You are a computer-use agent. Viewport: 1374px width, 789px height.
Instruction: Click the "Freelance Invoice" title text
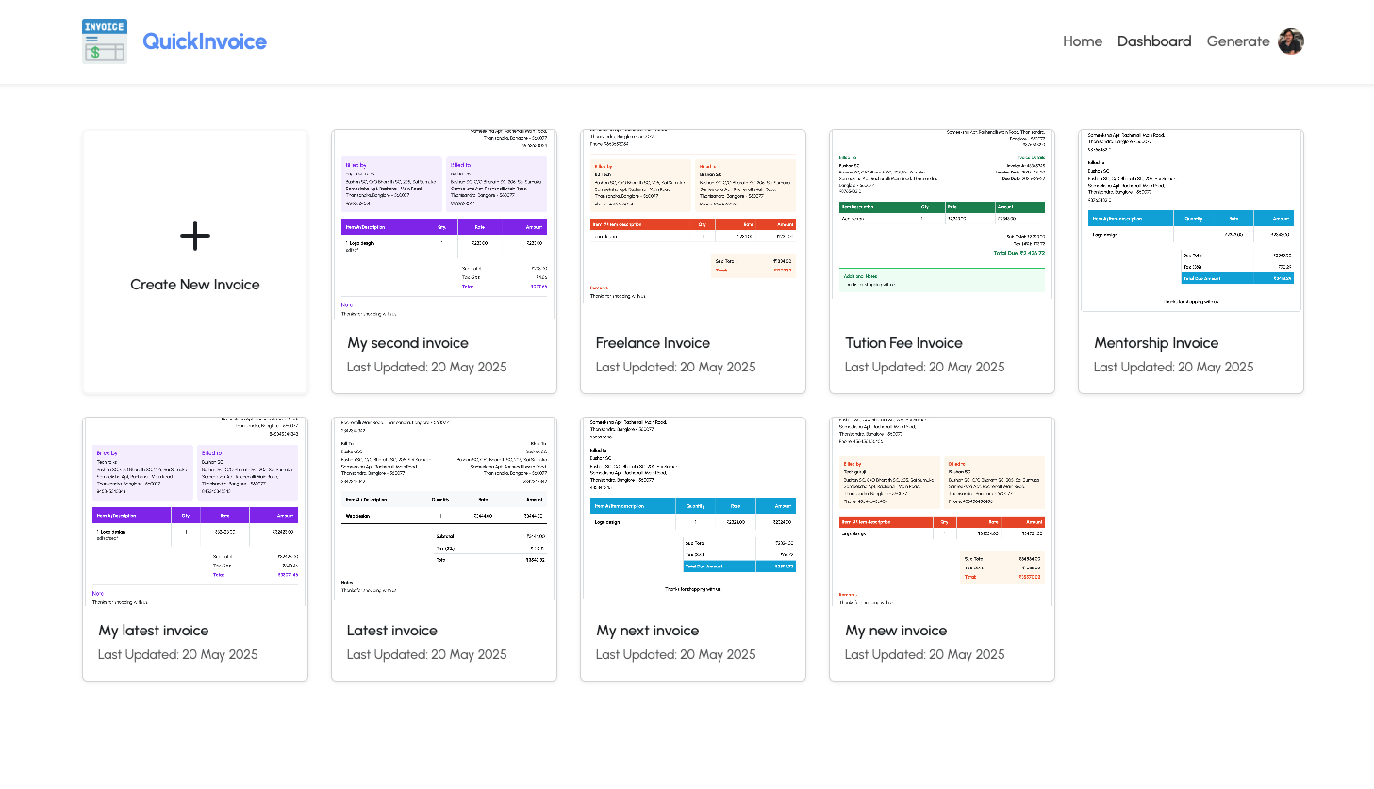653,343
